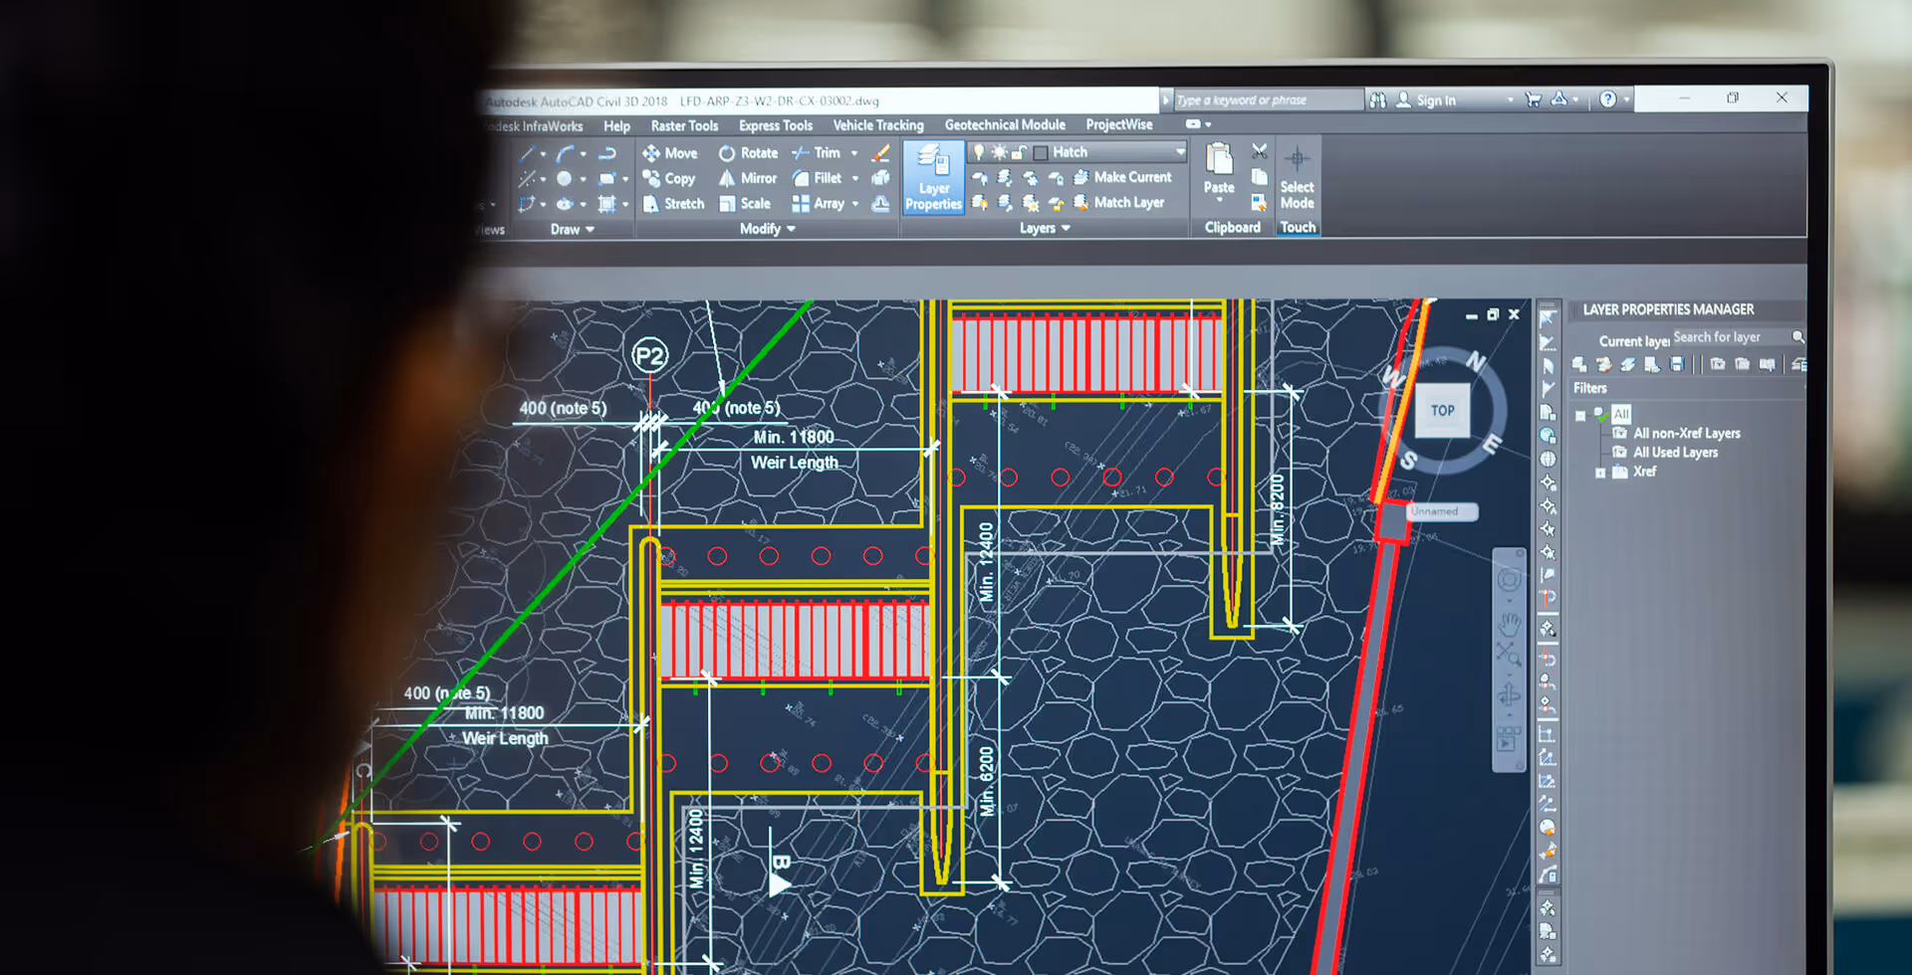This screenshot has width=1912, height=975.
Task: Open the Vehicle Tracking tab
Action: pos(878,125)
